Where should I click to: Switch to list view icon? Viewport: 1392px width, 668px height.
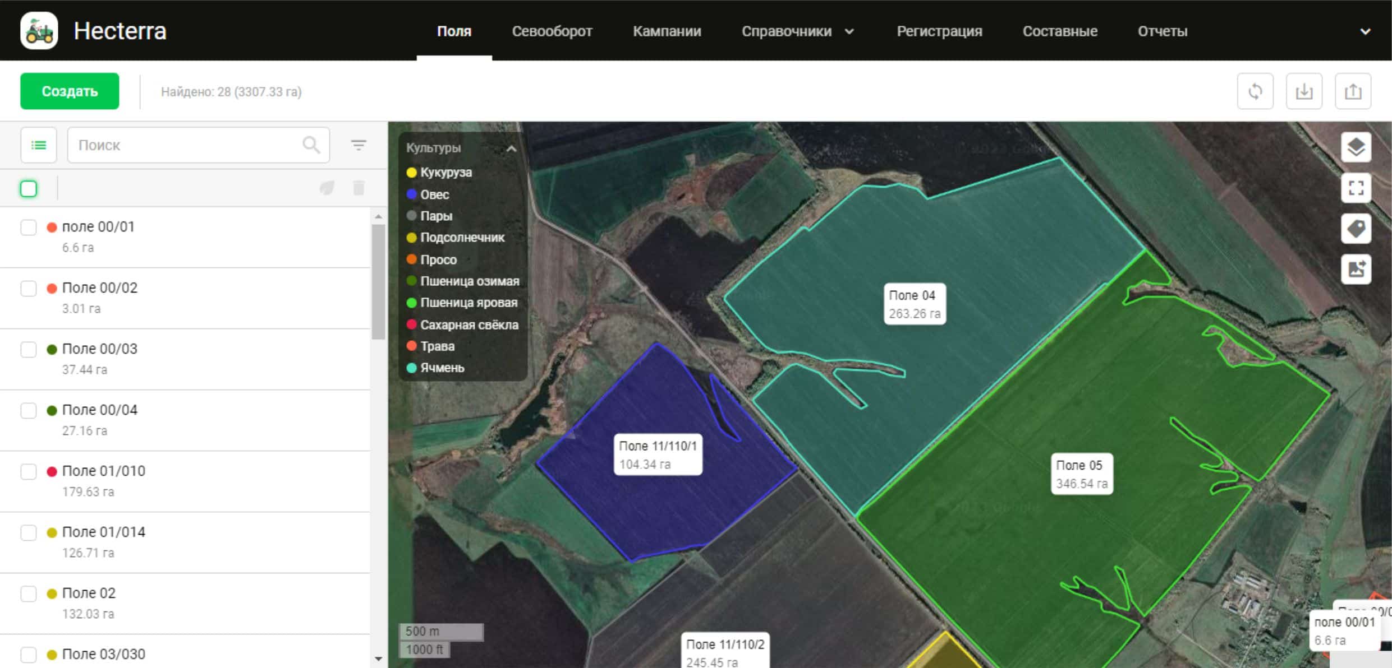[39, 145]
